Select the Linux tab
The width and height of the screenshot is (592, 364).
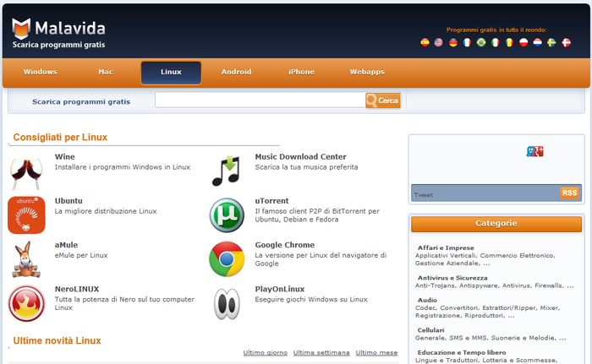point(171,73)
